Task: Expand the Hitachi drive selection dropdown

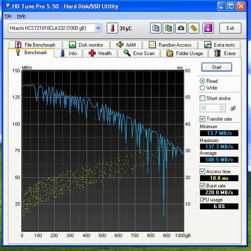Action: coord(98,28)
